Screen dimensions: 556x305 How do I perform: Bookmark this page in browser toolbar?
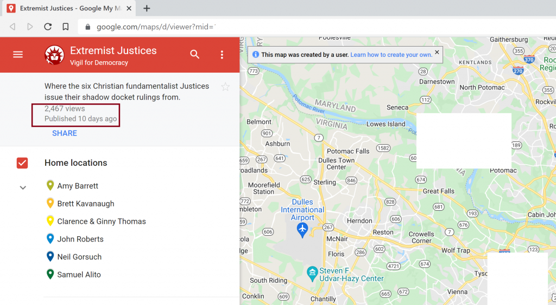coord(65,27)
